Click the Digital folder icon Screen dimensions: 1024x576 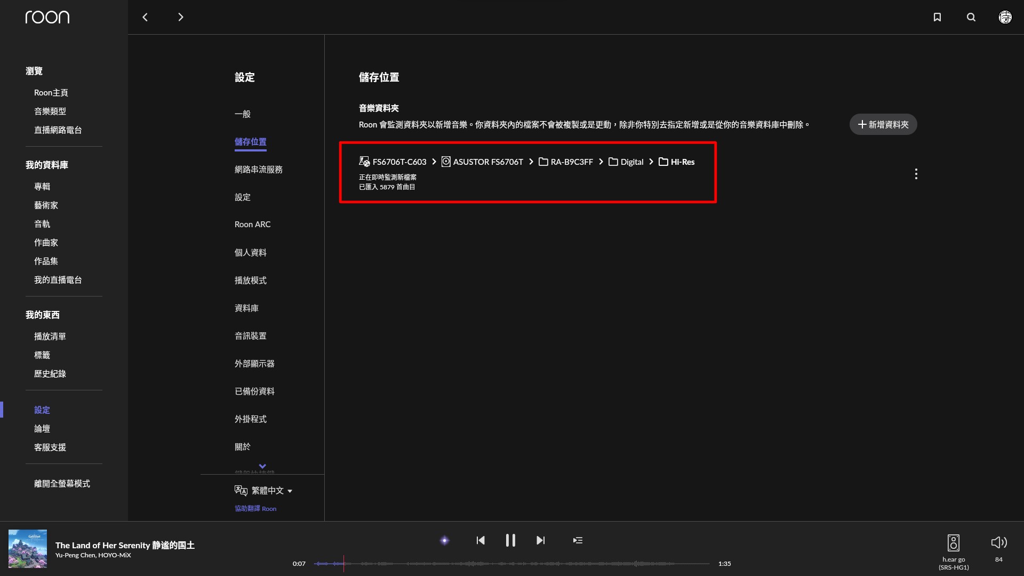[613, 162]
